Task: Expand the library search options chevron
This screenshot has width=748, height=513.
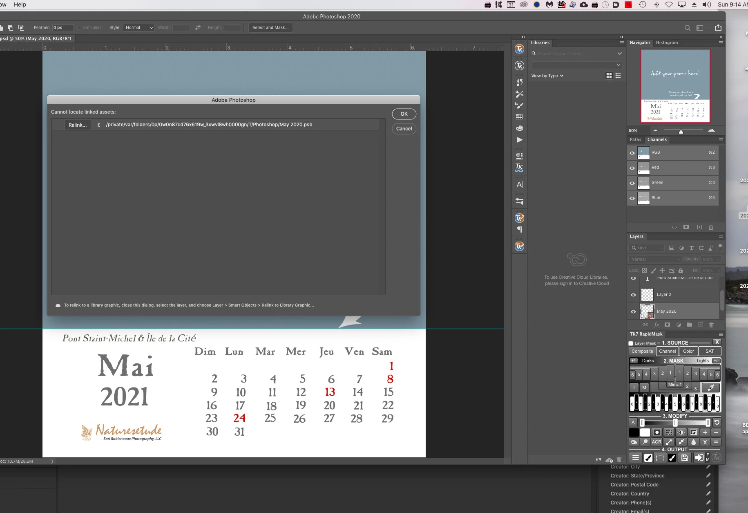Action: click(x=620, y=54)
